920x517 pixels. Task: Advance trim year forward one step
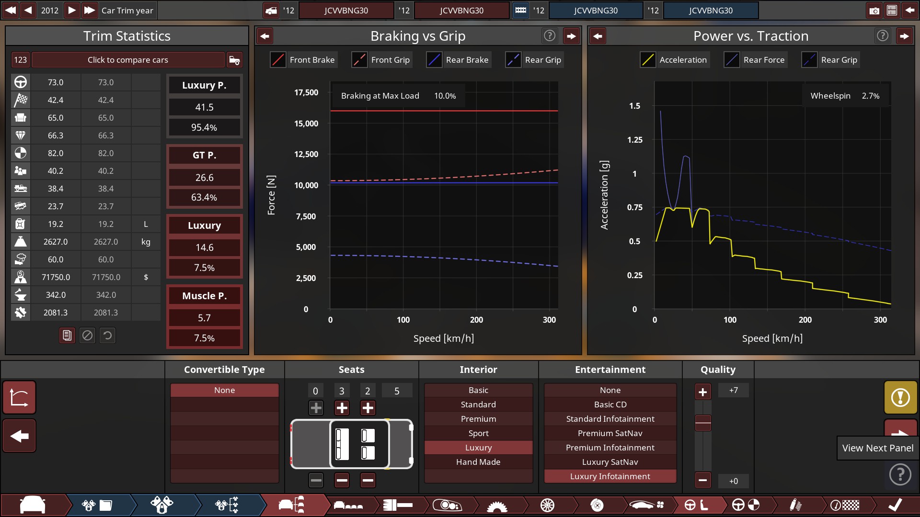[x=71, y=10]
